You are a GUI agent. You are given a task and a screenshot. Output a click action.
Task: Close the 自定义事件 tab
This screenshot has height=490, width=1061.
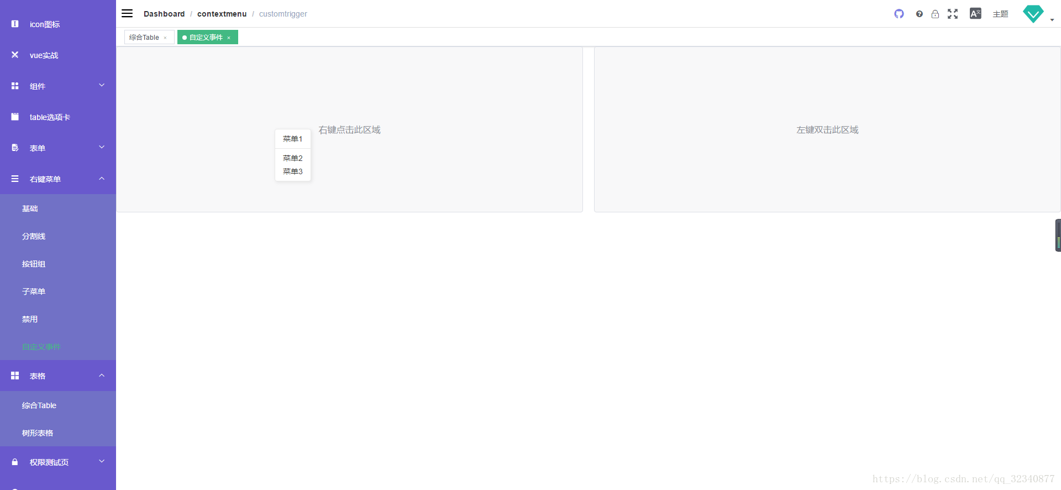tap(229, 38)
